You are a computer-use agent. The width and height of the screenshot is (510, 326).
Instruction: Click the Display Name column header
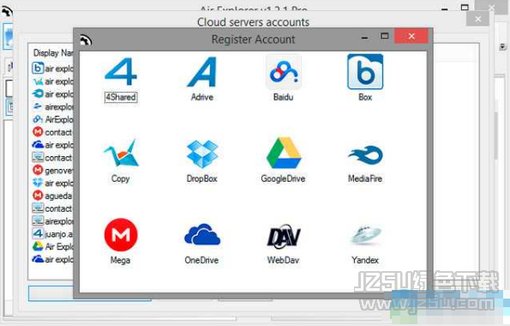(53, 52)
